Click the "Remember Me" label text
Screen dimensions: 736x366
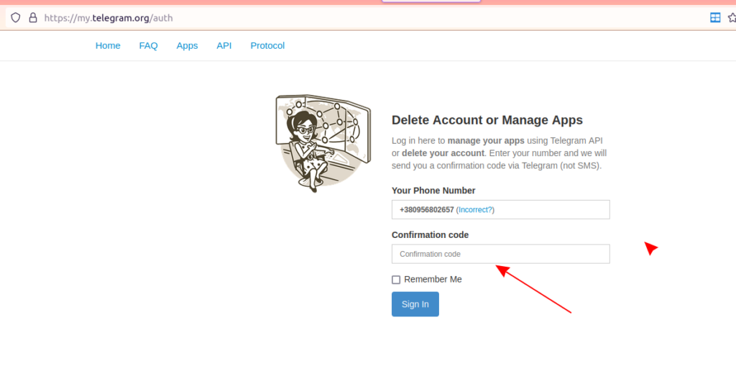(433, 279)
